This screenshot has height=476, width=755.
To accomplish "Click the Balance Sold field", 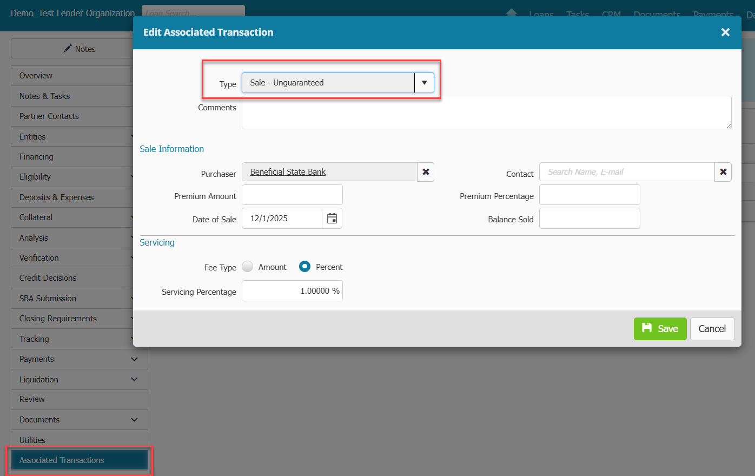I will [x=590, y=219].
